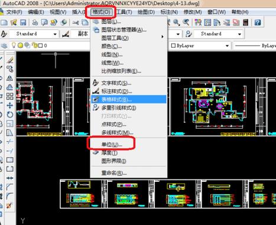Expand the 图层工具(O) submenu arrow
The image size is (276, 225).
pyautogui.click(x=163, y=37)
